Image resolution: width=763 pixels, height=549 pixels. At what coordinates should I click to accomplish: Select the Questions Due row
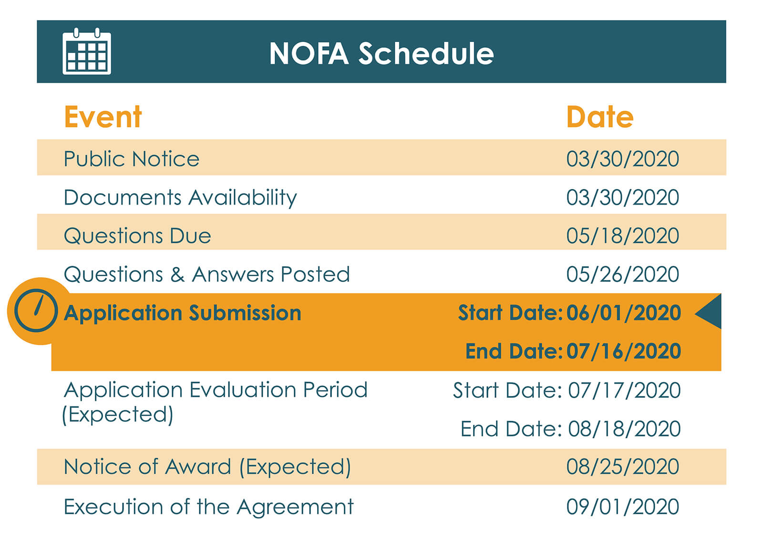[381, 232]
